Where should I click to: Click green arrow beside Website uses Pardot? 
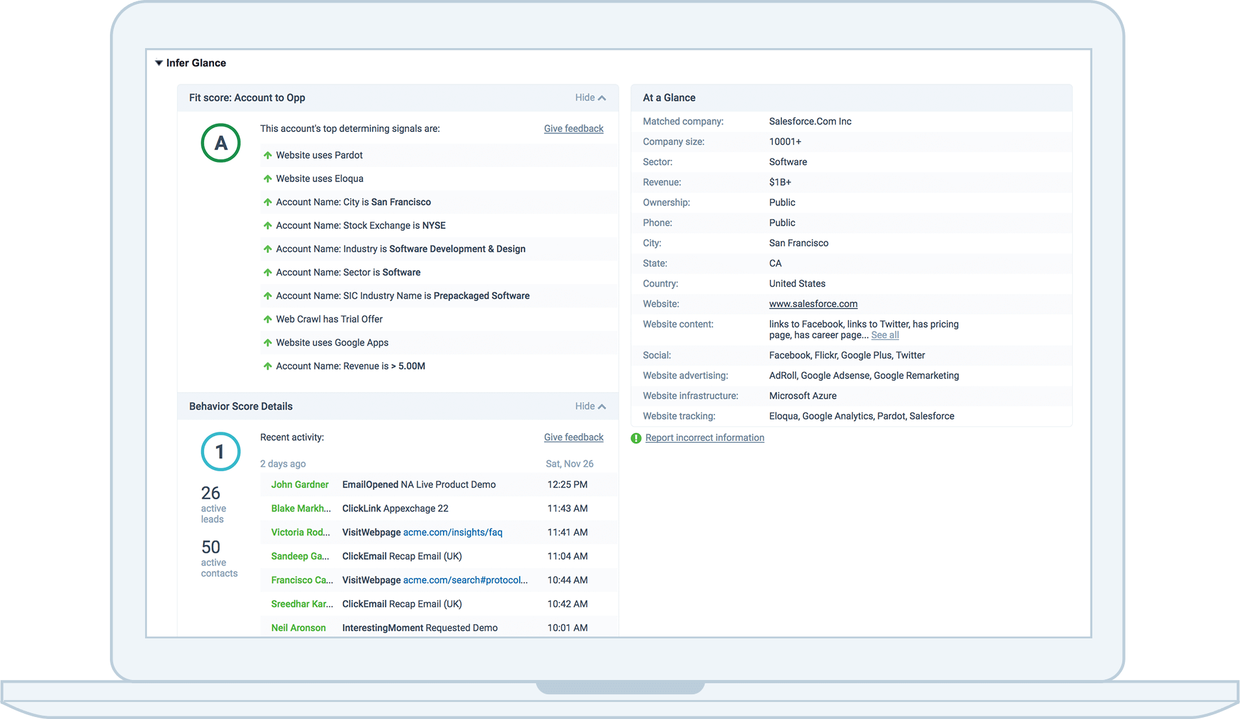pos(267,155)
